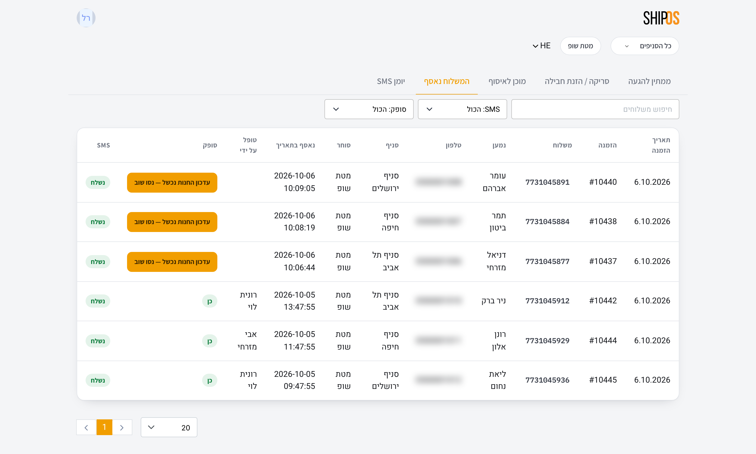The height and width of the screenshot is (454, 756).
Task: Open the page size dropdown showing 20
Action: coord(169,427)
